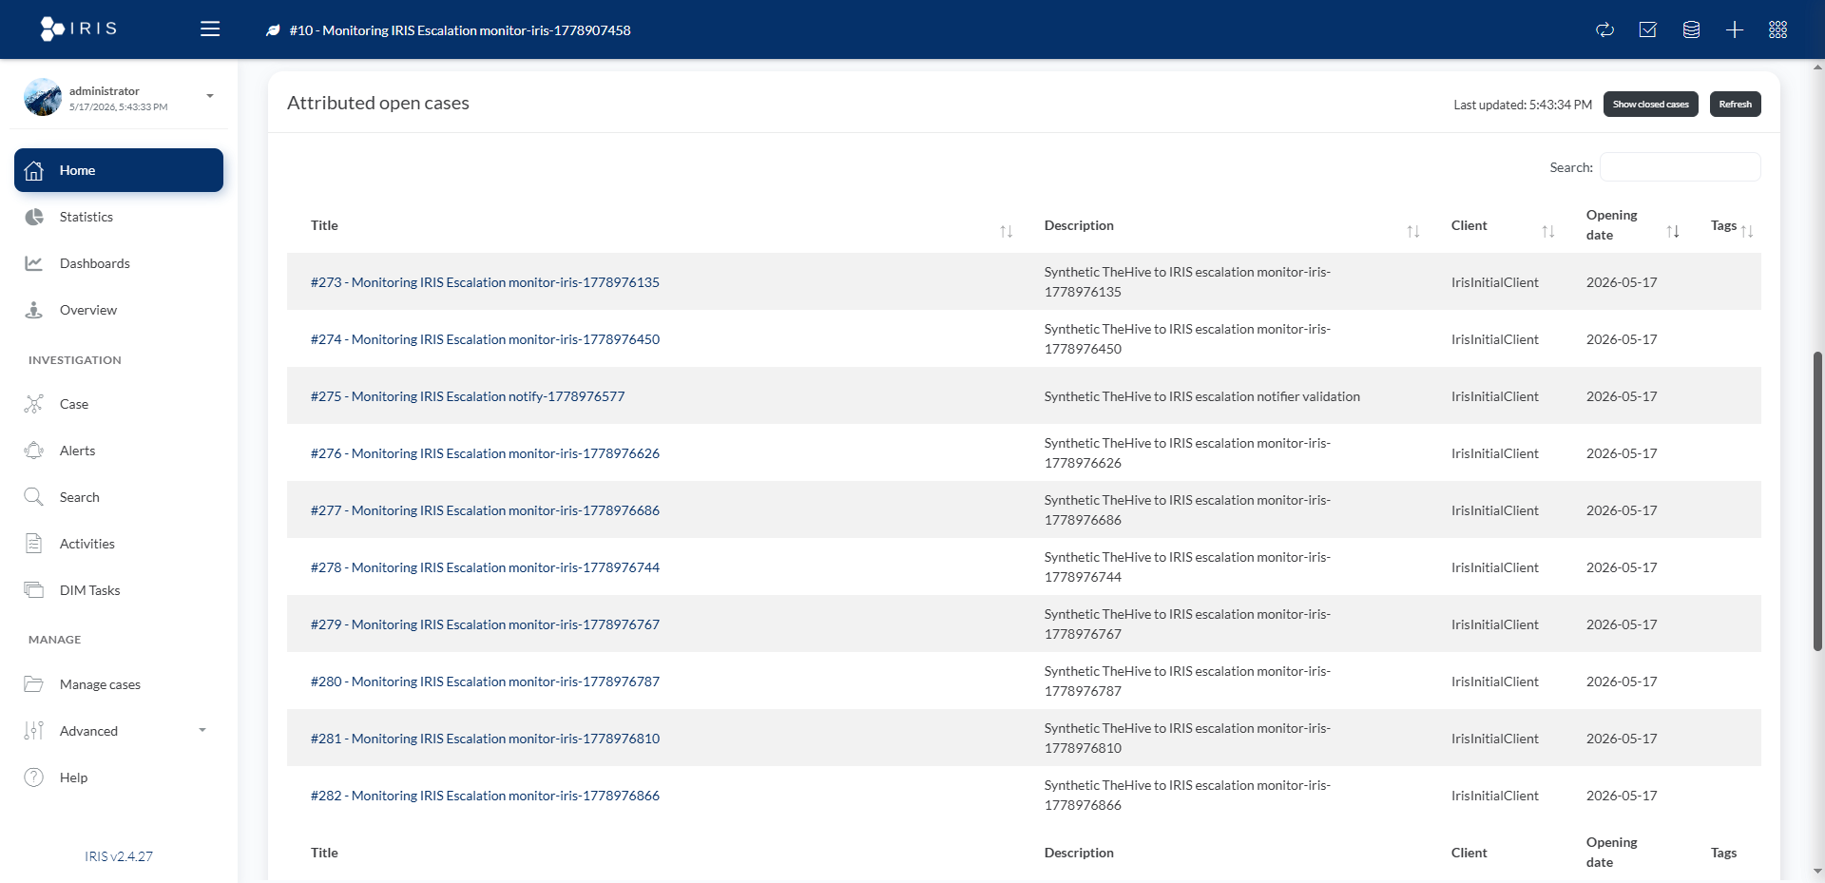The image size is (1825, 883).
Task: Click the case context icon beside #10 title
Action: [273, 30]
